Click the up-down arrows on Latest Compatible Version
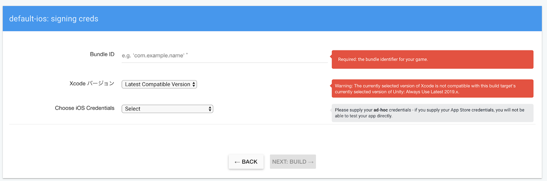547x181 pixels. 194,84
